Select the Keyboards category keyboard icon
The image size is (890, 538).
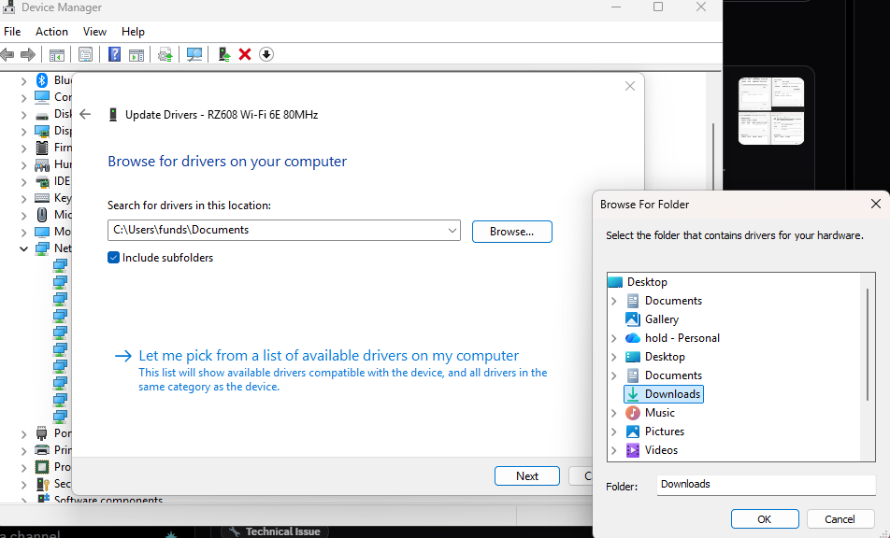pyautogui.click(x=42, y=198)
